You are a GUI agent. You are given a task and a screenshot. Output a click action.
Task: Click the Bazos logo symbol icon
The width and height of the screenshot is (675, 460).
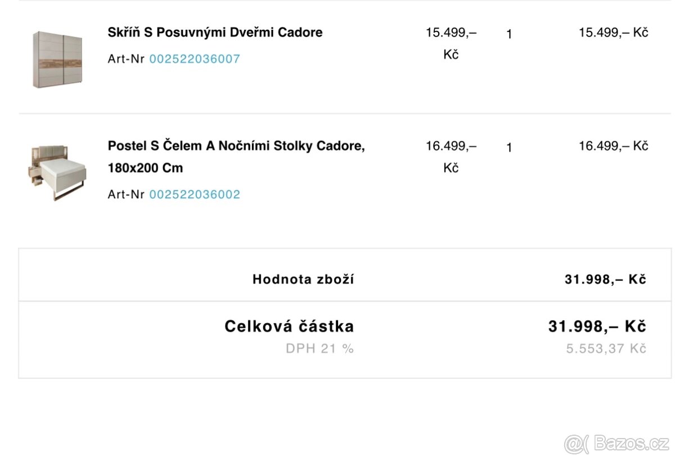577,444
